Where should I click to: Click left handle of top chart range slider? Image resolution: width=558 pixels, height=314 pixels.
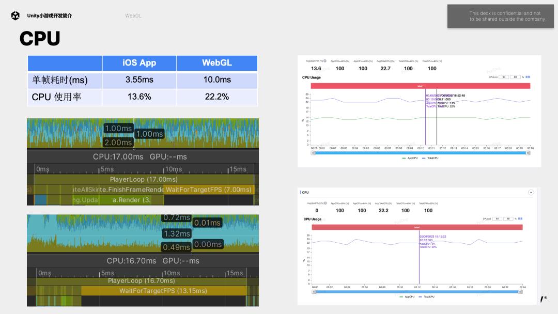[313, 153]
